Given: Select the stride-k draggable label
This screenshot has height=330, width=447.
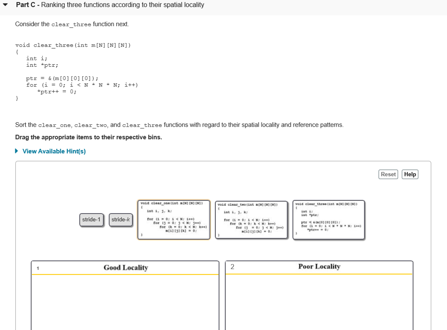Looking at the screenshot, I should pos(120,220).
